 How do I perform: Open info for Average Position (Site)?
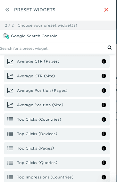[104, 105]
